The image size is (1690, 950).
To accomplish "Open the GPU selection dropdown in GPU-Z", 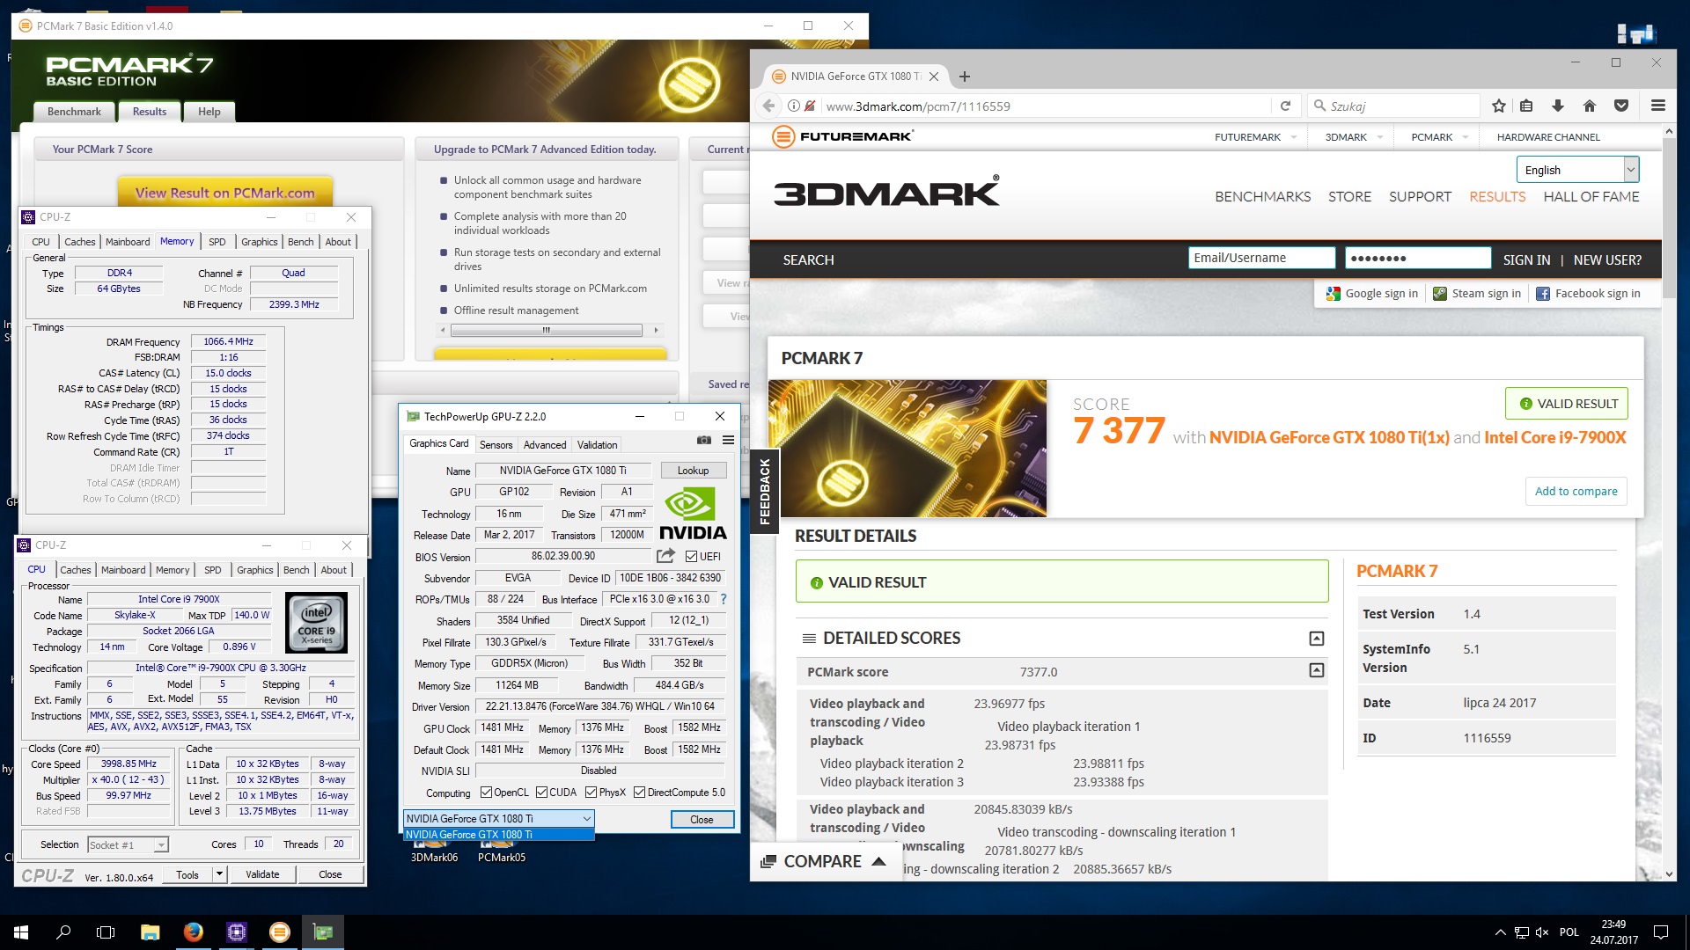I will [498, 819].
